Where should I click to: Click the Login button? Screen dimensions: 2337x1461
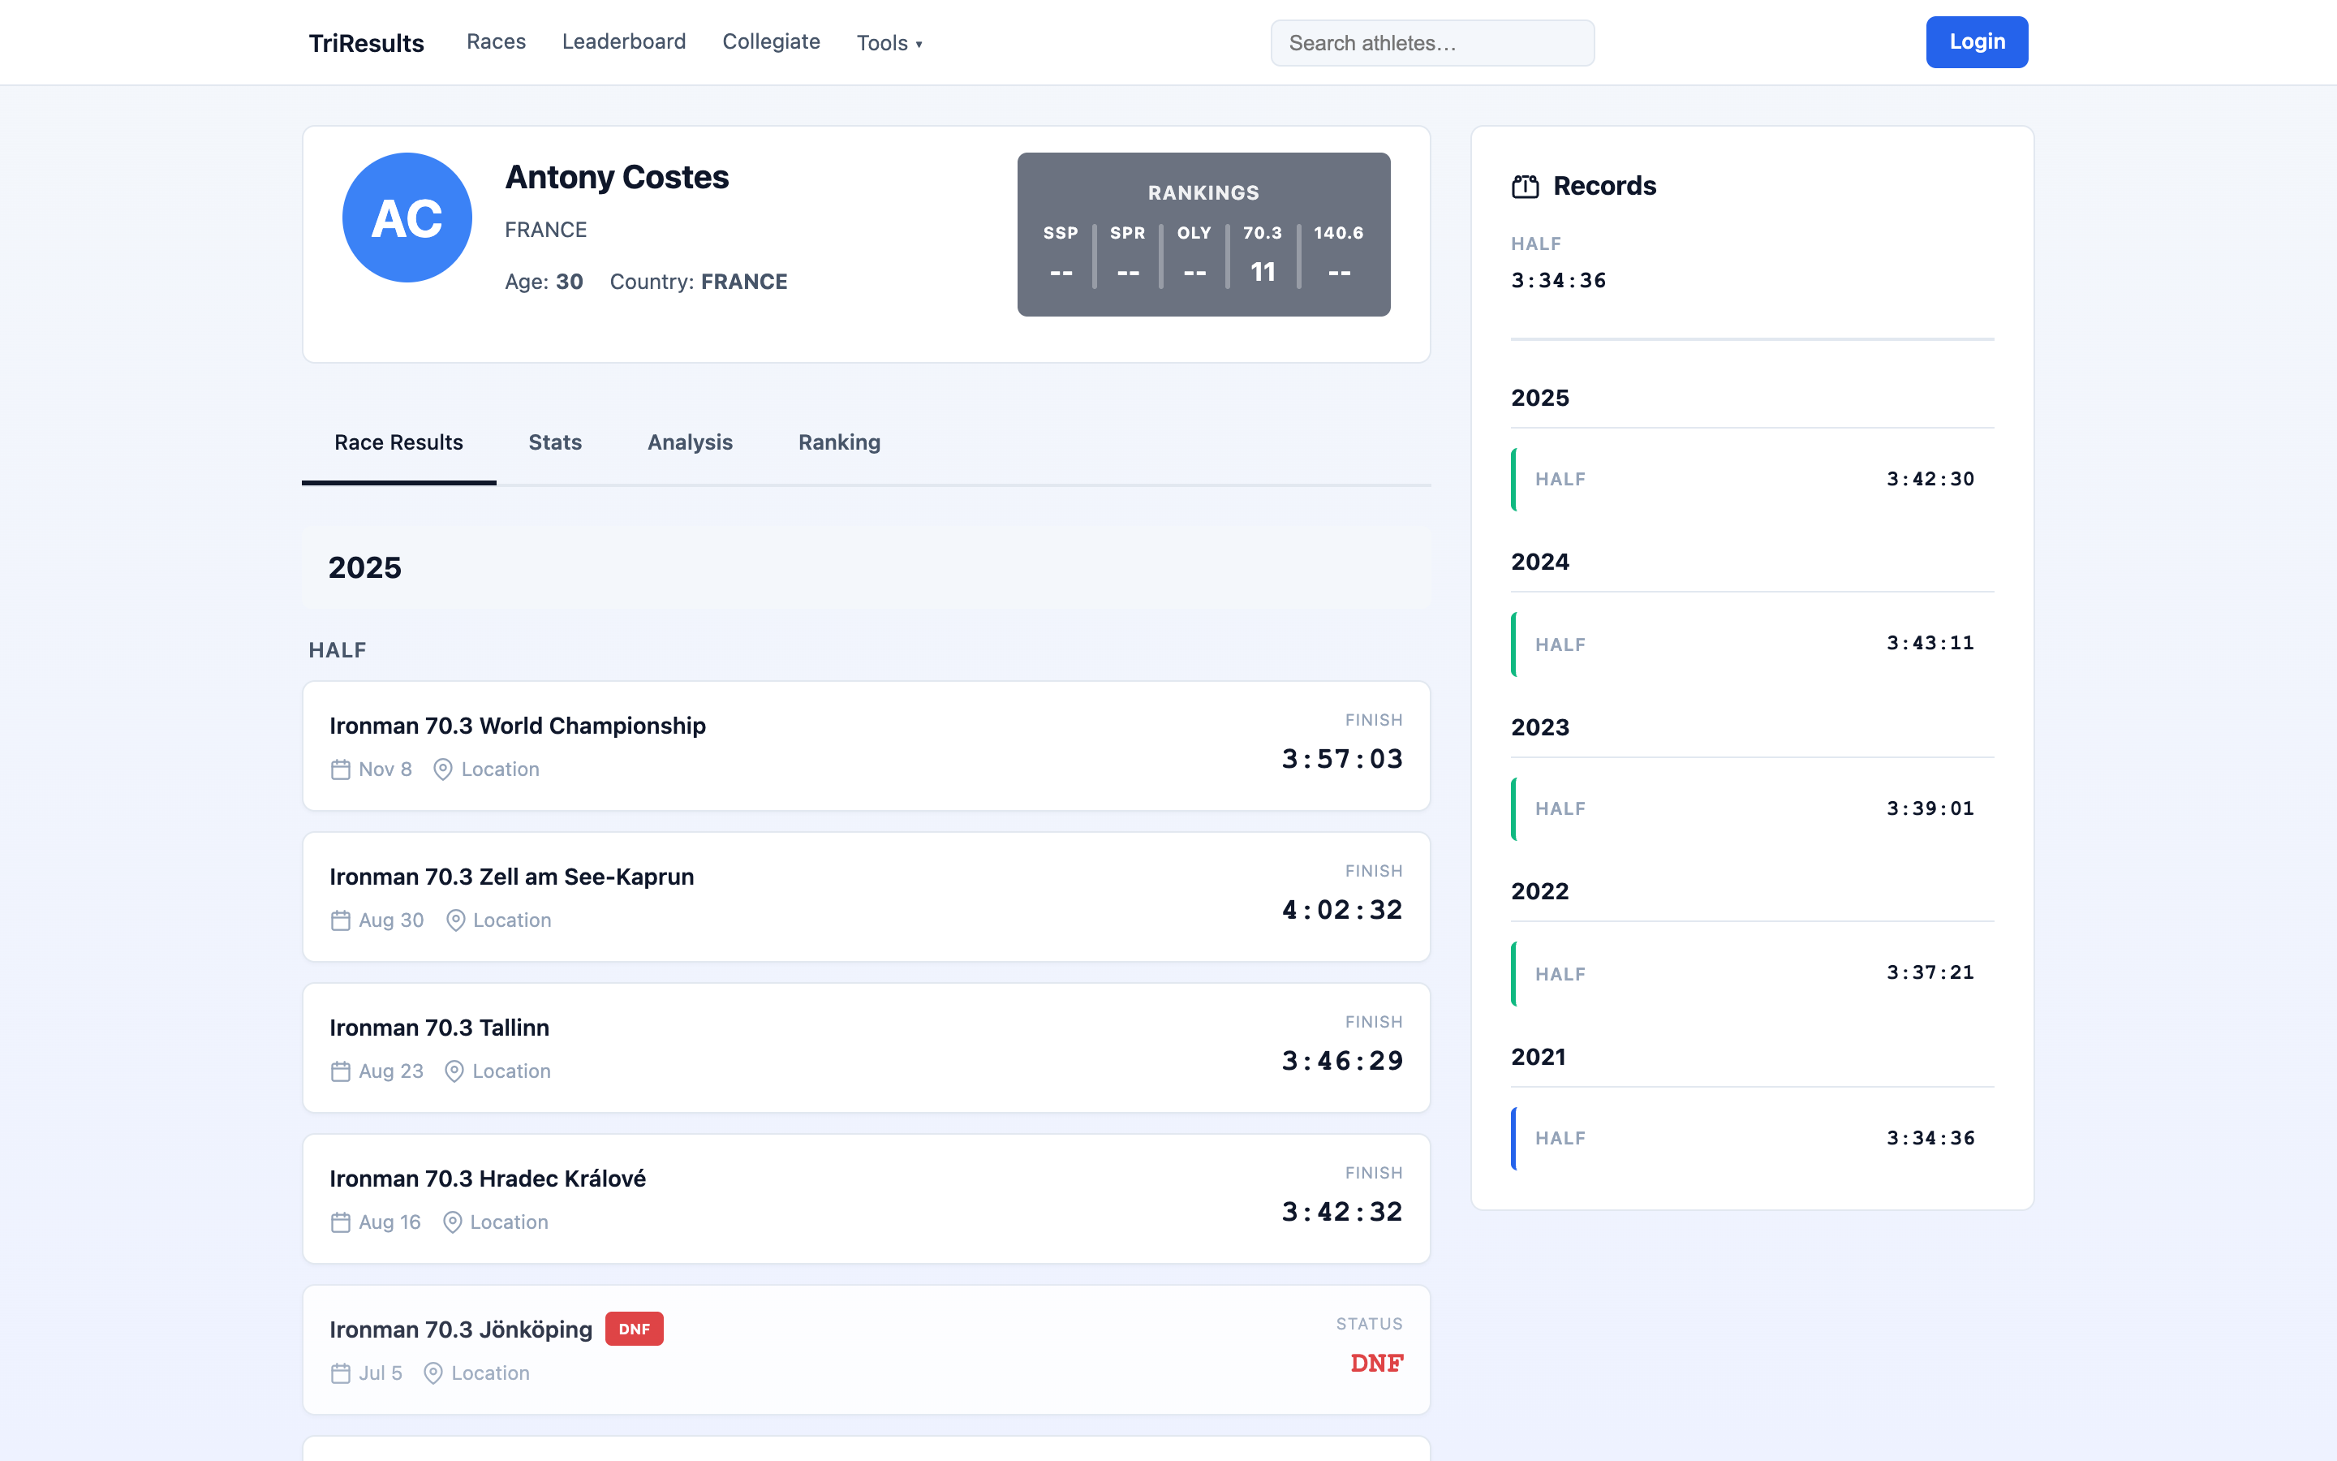point(1977,41)
